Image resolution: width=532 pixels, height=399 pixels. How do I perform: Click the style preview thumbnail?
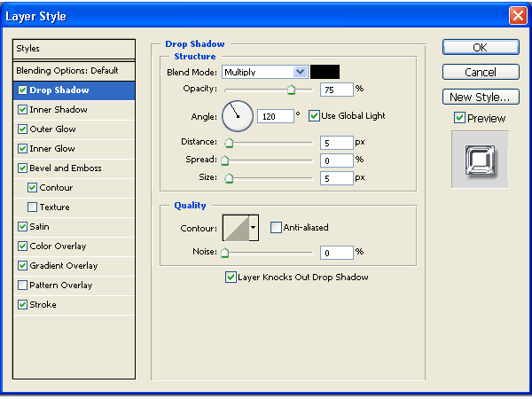[x=480, y=159]
